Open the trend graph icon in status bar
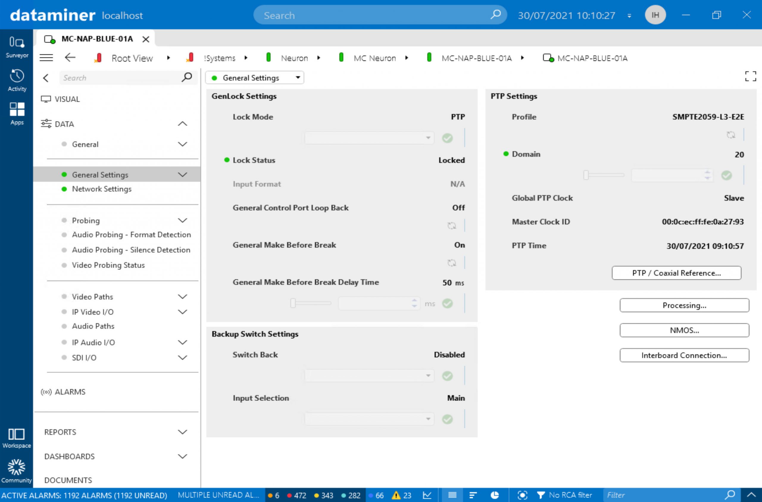 (x=427, y=495)
